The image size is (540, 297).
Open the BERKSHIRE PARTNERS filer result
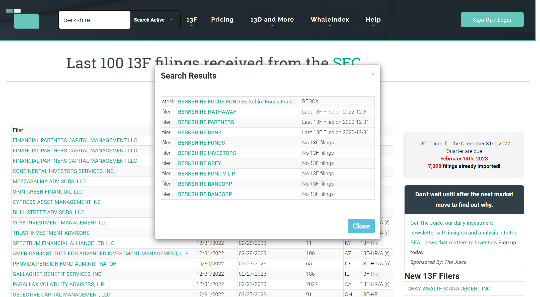(206, 122)
